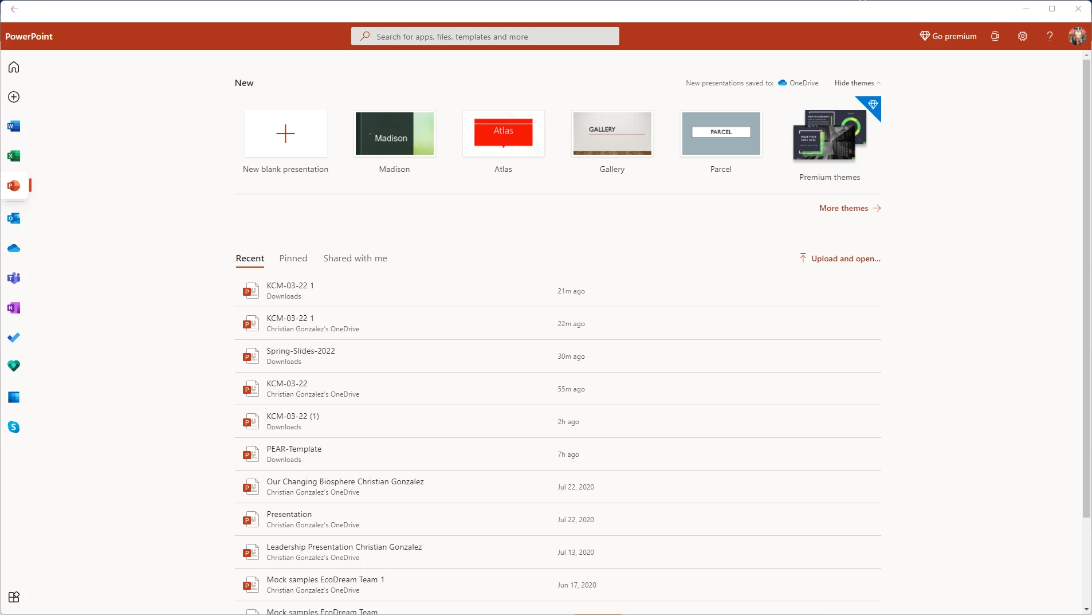Click the PowerPoint title in header
This screenshot has height=615, width=1092.
click(29, 36)
